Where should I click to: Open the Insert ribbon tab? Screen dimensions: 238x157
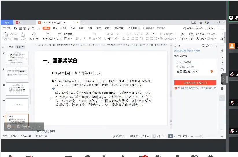(55, 28)
